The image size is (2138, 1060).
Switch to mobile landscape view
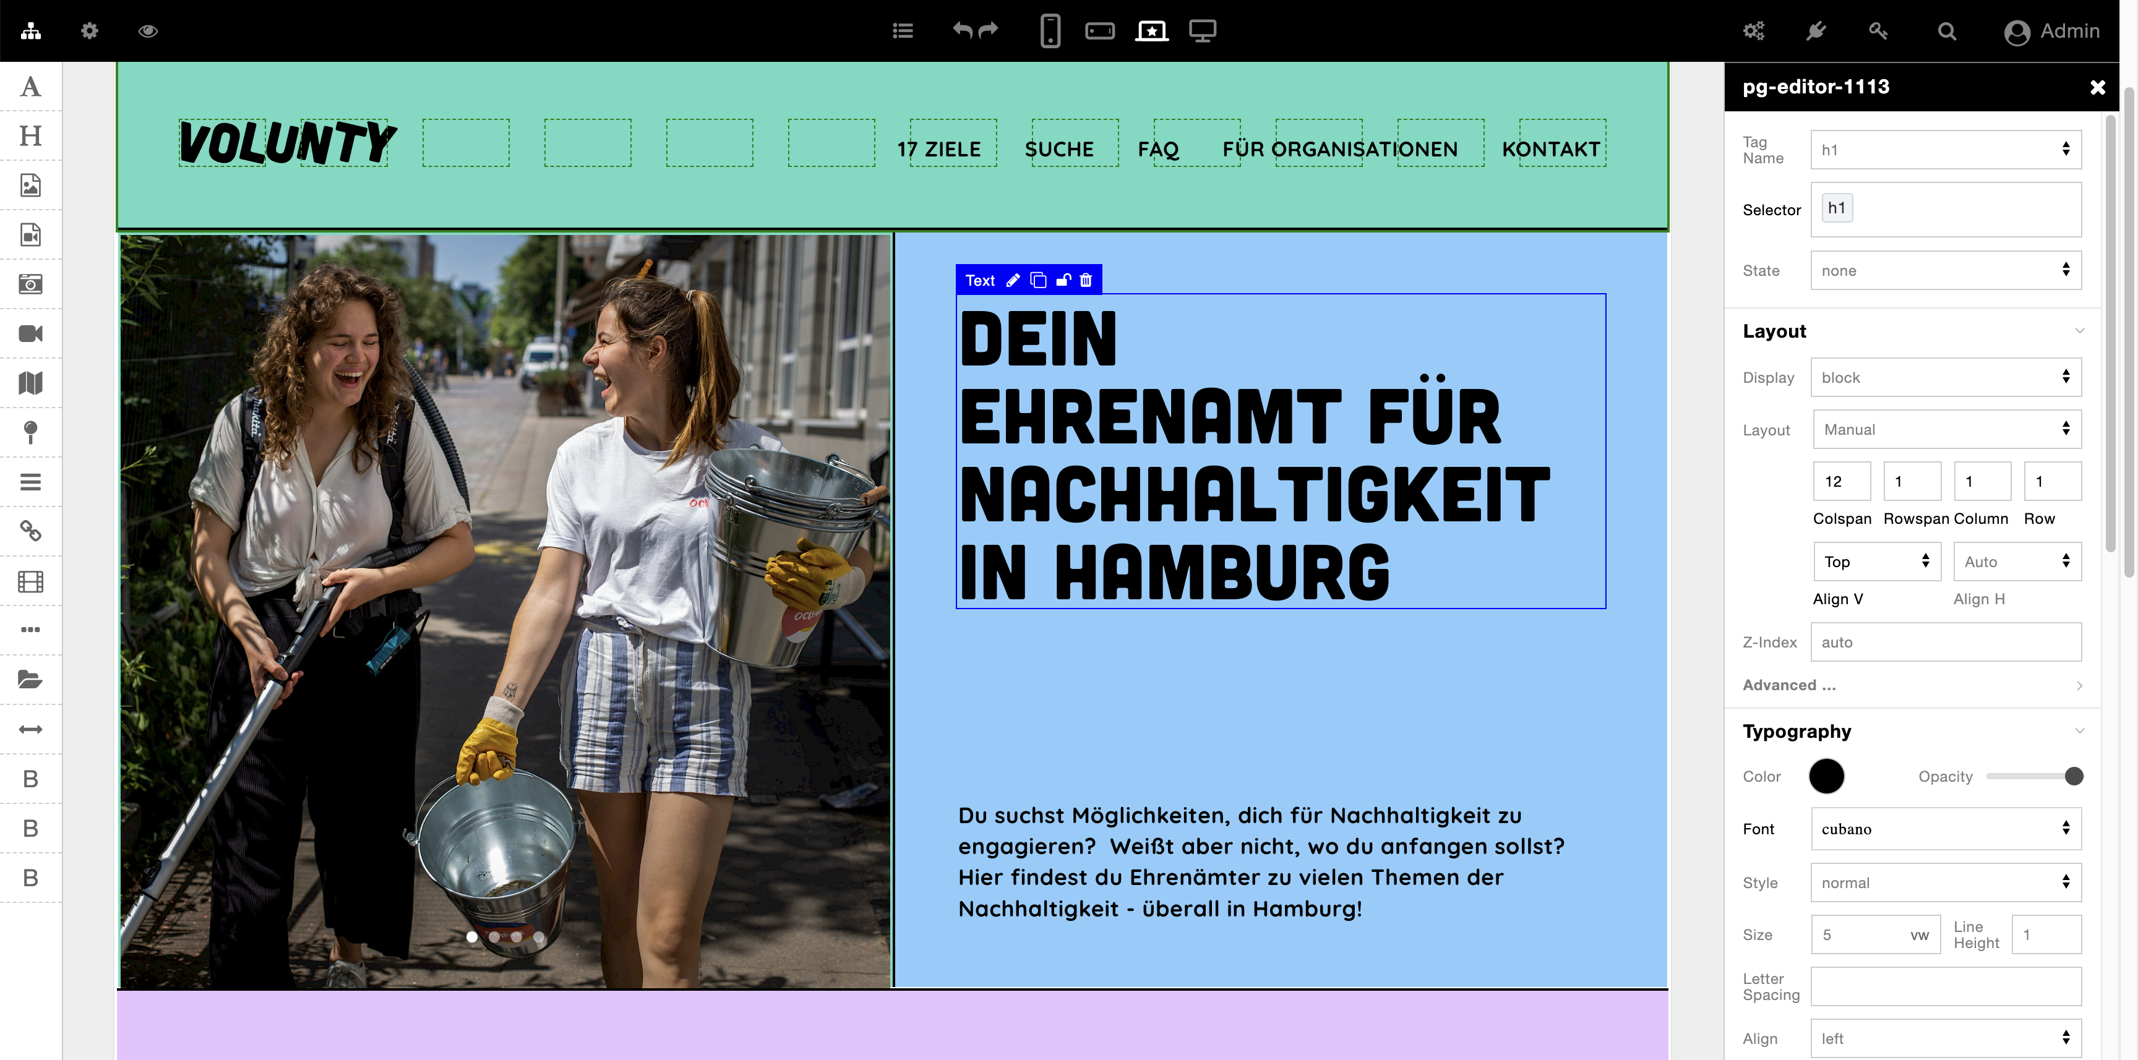(1100, 31)
